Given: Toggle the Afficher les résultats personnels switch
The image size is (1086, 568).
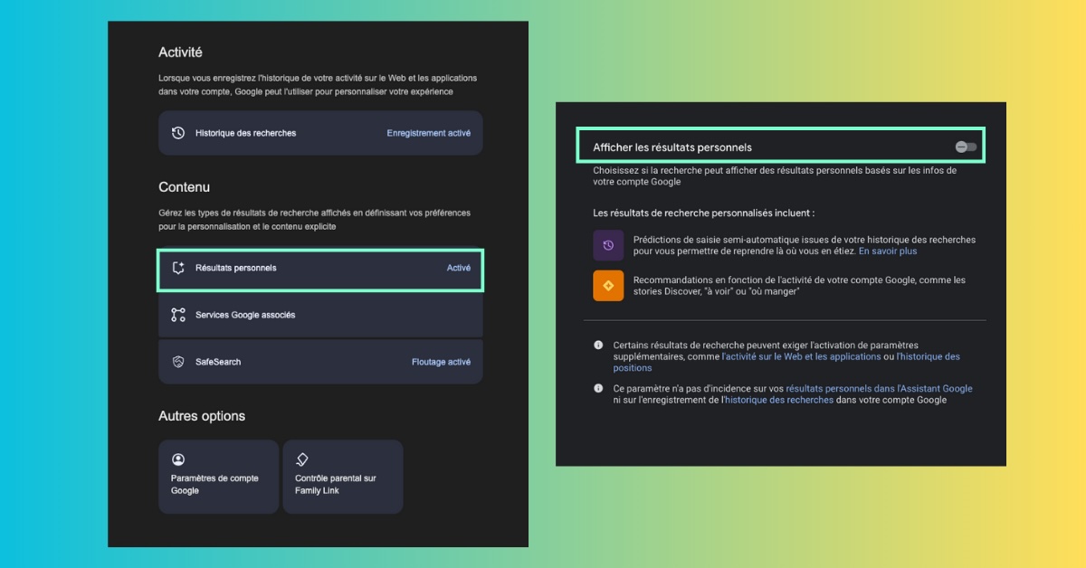Looking at the screenshot, I should [966, 147].
